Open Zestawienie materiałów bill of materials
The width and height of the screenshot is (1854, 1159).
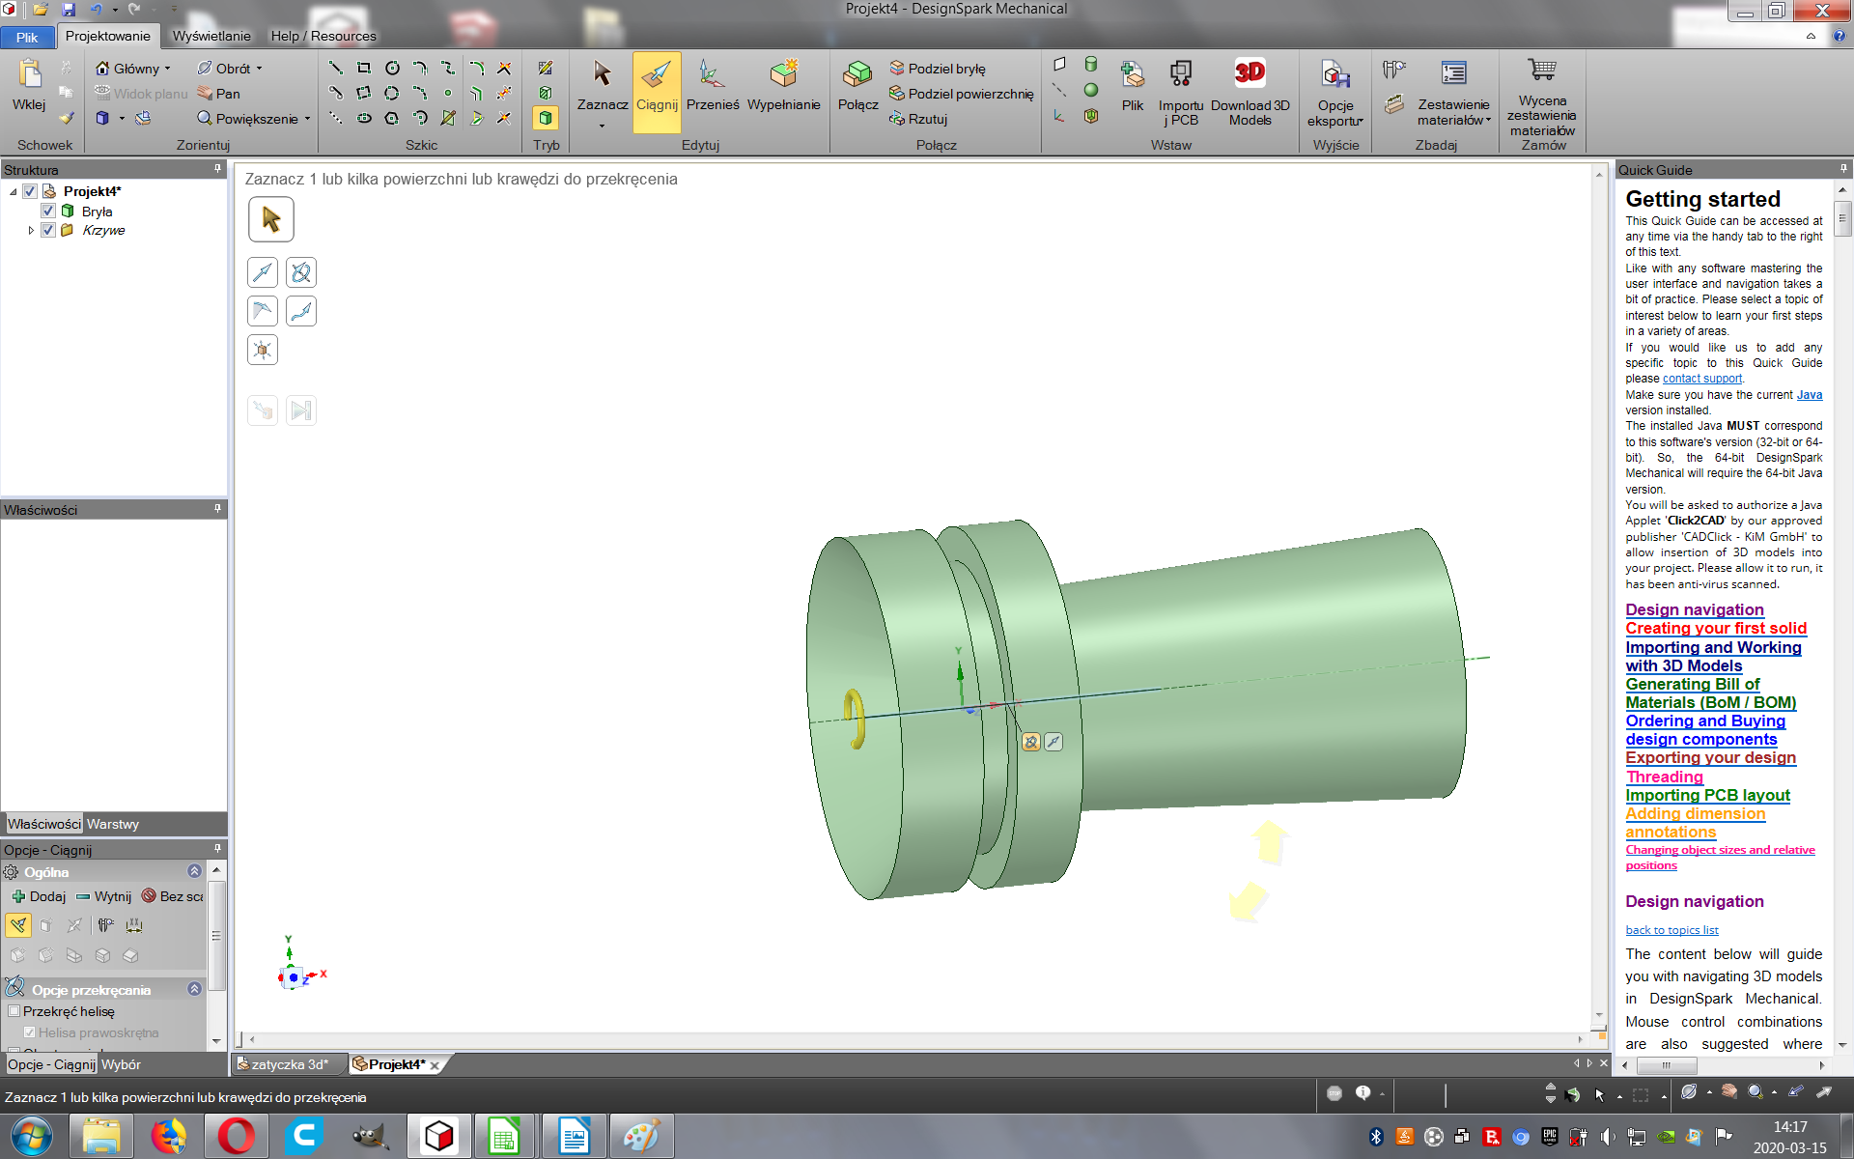[x=1453, y=92]
